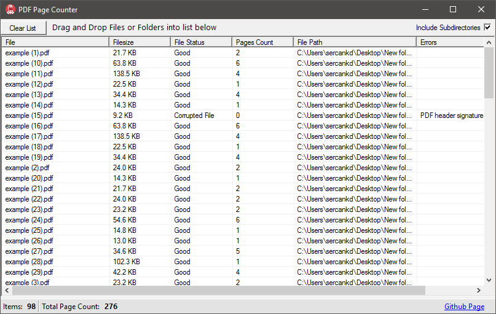Screen dimensions: 496x314
Task: Click the horizontal scrollbar left arrow
Action: (7, 290)
